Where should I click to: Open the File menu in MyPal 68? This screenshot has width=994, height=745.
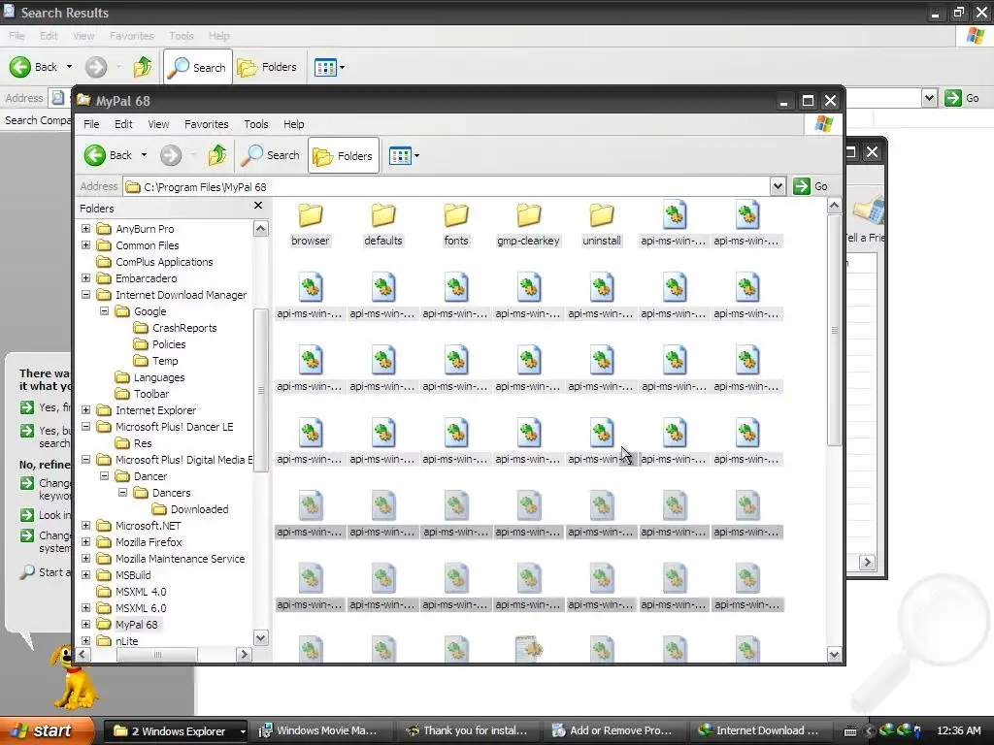click(91, 124)
